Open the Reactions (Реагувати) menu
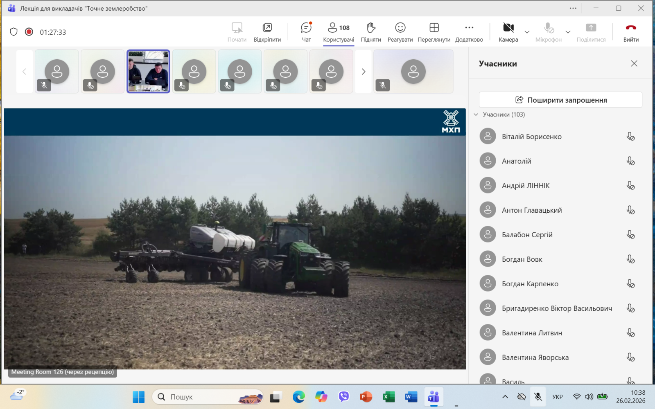Screen dimensions: 655x409 pyautogui.click(x=400, y=32)
